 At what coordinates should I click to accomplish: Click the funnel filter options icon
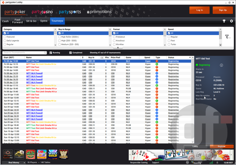point(228,37)
